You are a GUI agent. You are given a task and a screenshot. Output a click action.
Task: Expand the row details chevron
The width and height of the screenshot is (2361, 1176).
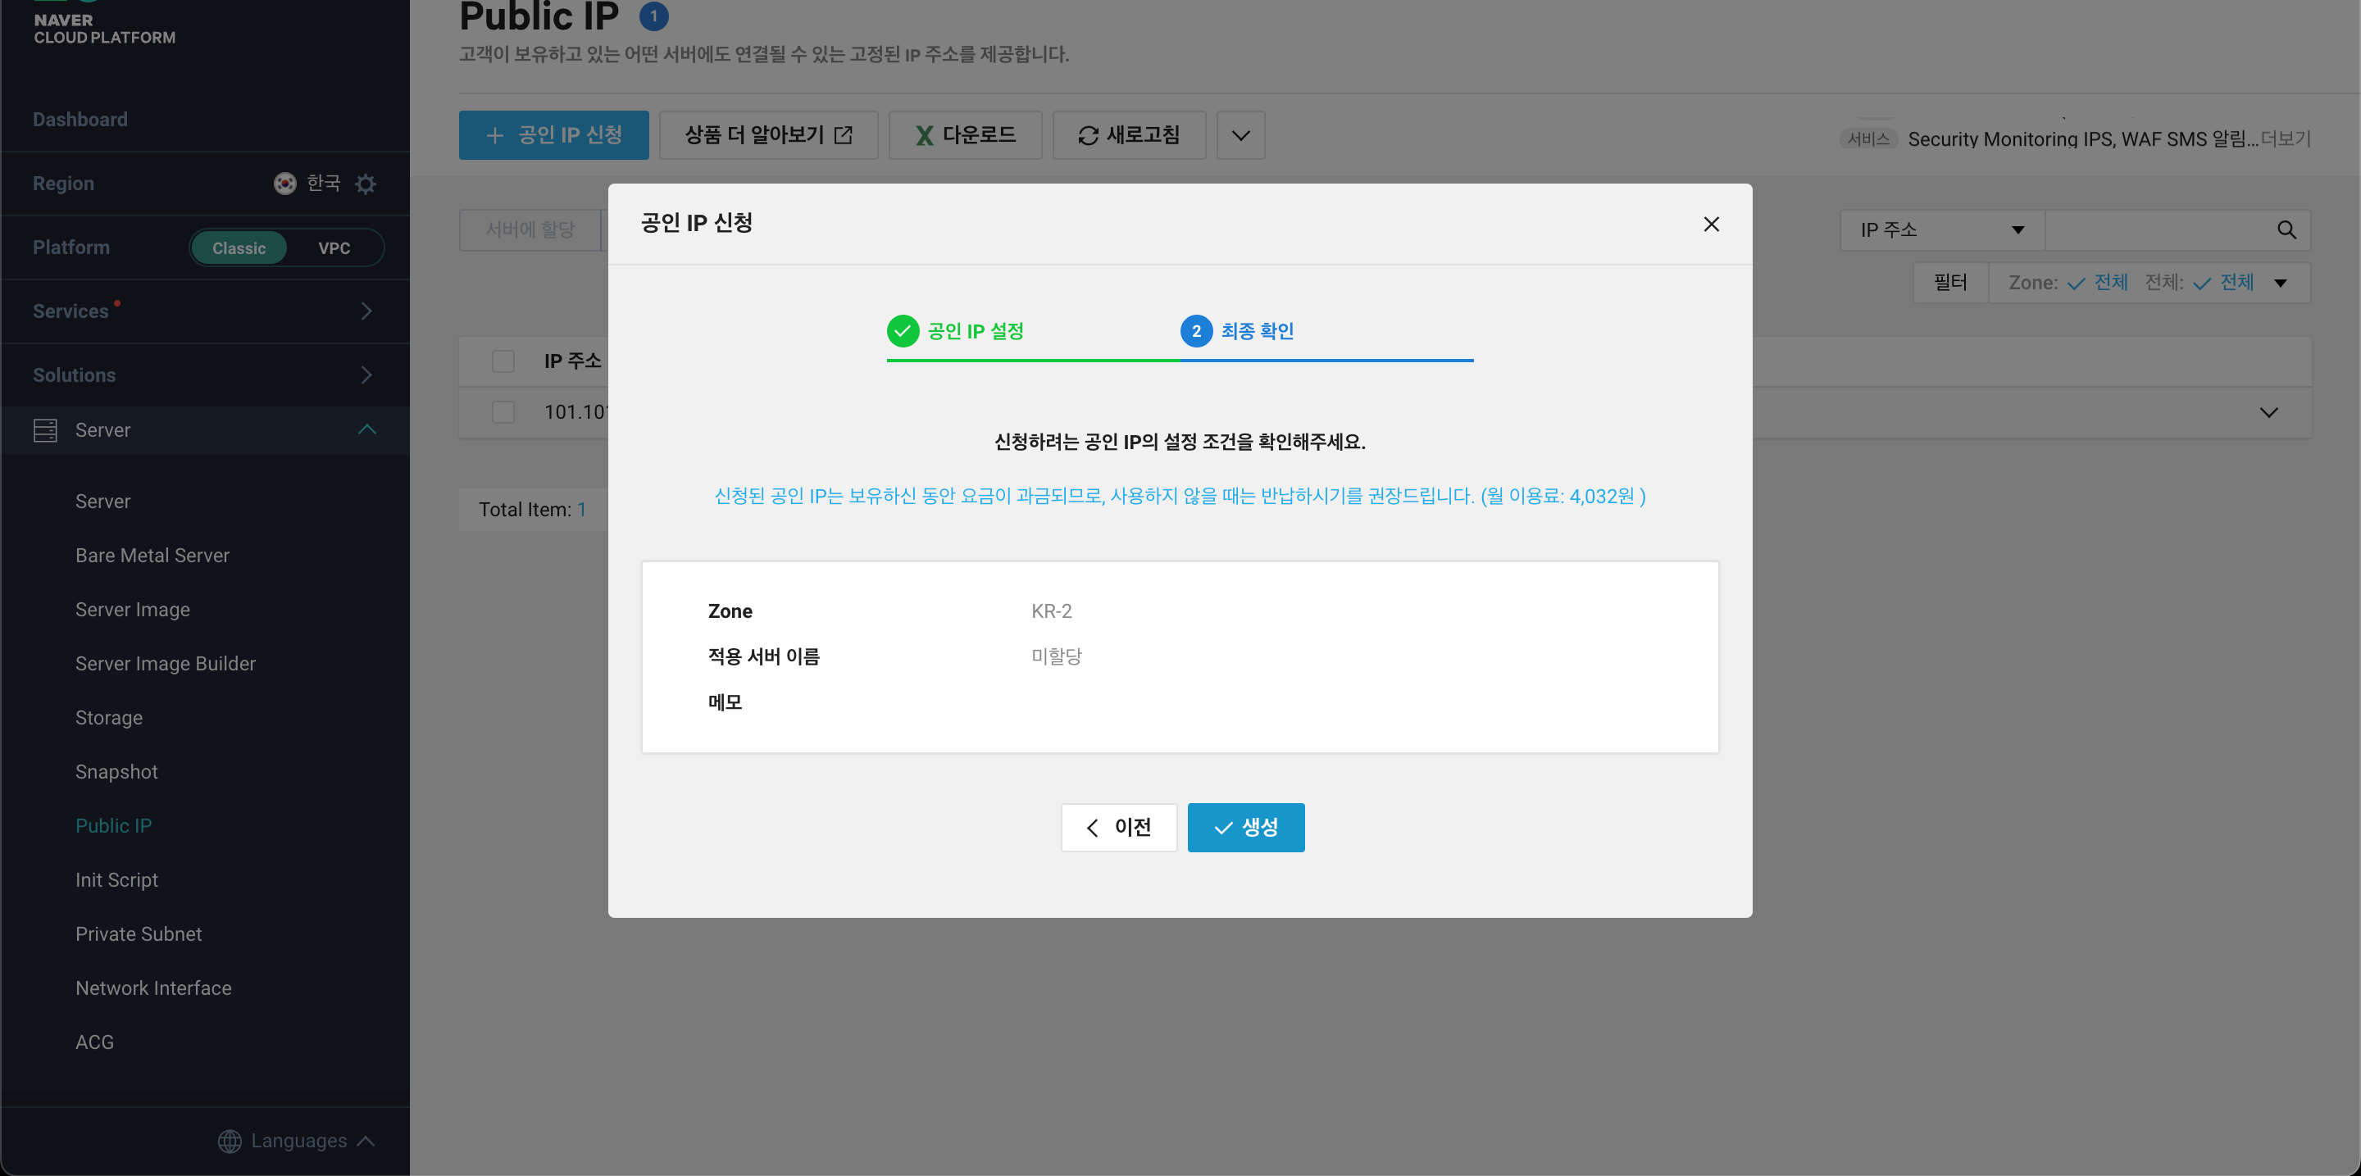tap(2268, 412)
